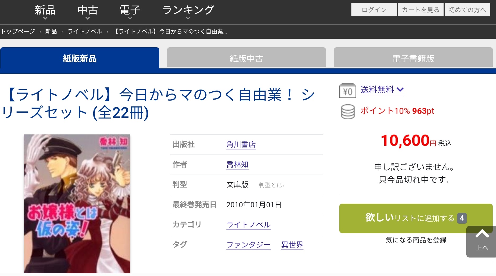Click the points coin stack icon
The width and height of the screenshot is (496, 276).
click(x=348, y=111)
